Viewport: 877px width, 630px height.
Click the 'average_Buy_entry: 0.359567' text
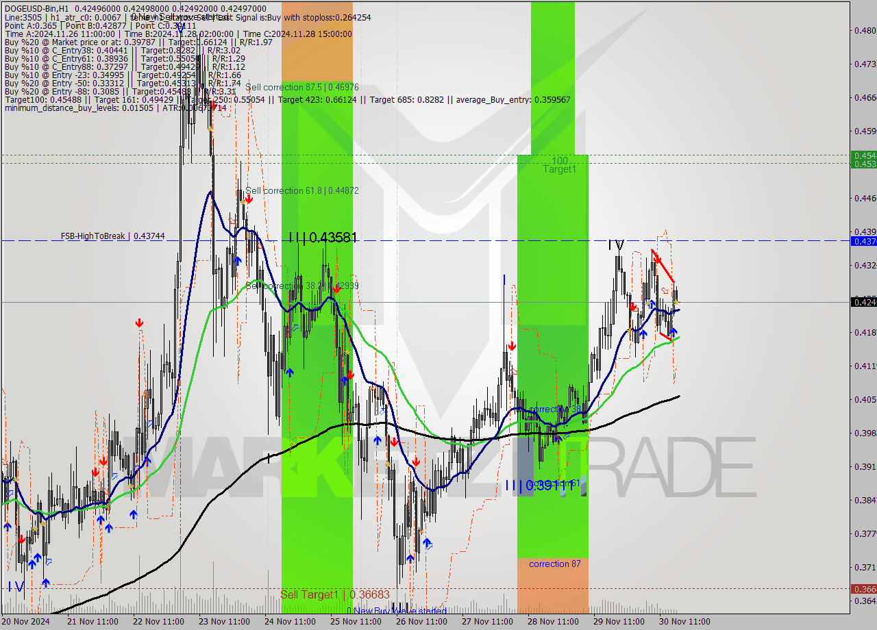(512, 100)
